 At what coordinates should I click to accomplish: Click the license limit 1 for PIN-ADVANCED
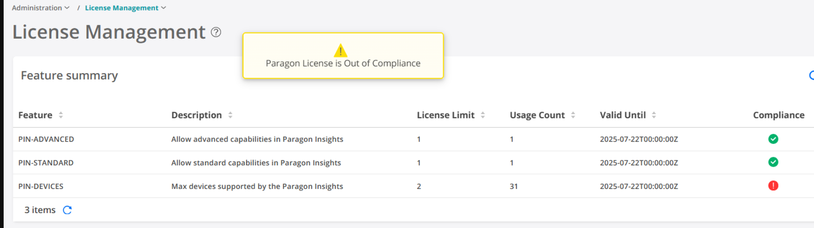(x=419, y=139)
